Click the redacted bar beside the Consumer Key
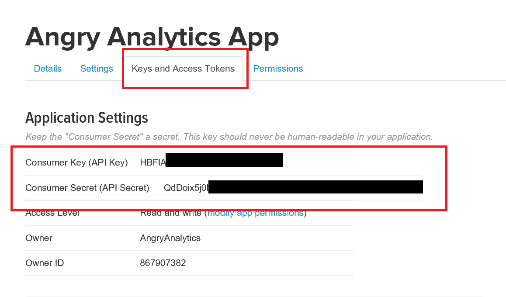The width and height of the screenshot is (506, 297). 225,160
